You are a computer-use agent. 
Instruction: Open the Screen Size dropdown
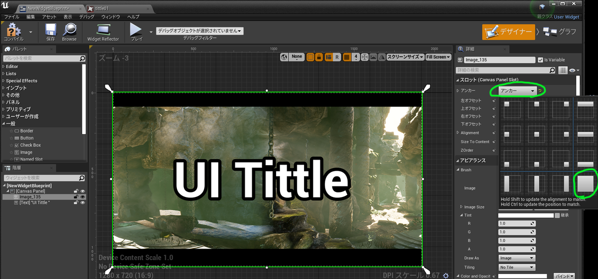pos(405,57)
